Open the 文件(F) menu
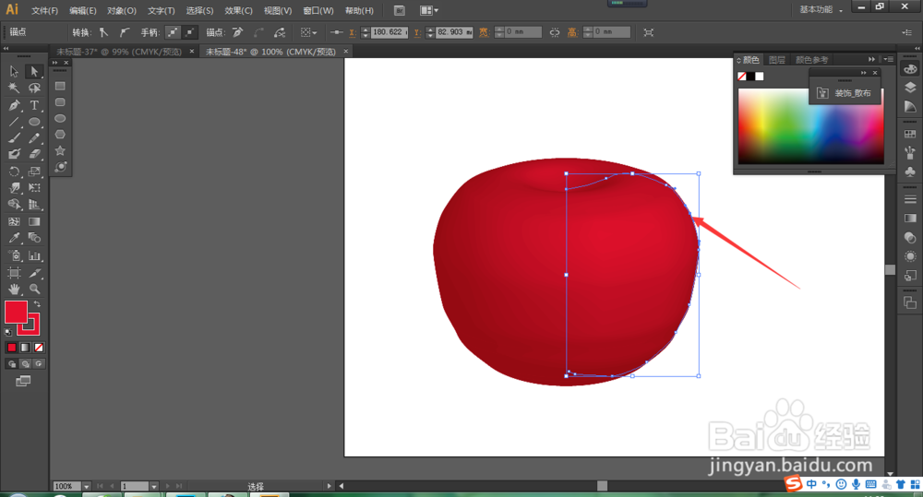The height and width of the screenshot is (497, 923). point(44,10)
